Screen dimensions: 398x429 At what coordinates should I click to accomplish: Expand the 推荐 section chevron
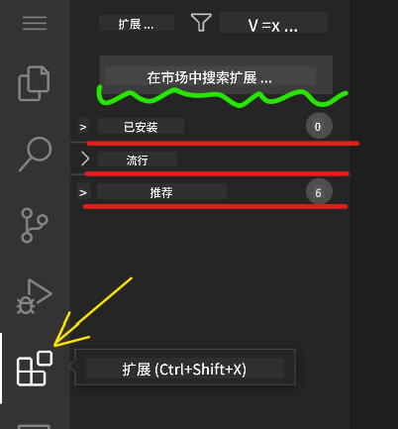83,192
